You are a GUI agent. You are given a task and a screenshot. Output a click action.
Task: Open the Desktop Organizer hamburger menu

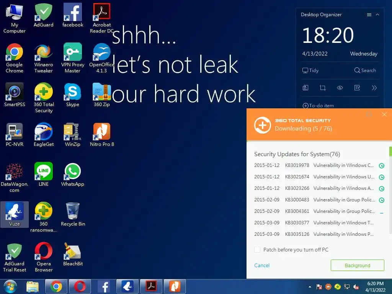pos(369,15)
